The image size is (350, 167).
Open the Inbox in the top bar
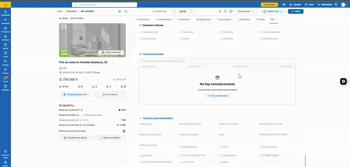pyautogui.click(x=309, y=5)
